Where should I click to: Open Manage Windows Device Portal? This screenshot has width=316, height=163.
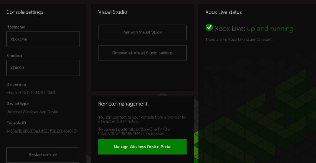pyautogui.click(x=142, y=147)
